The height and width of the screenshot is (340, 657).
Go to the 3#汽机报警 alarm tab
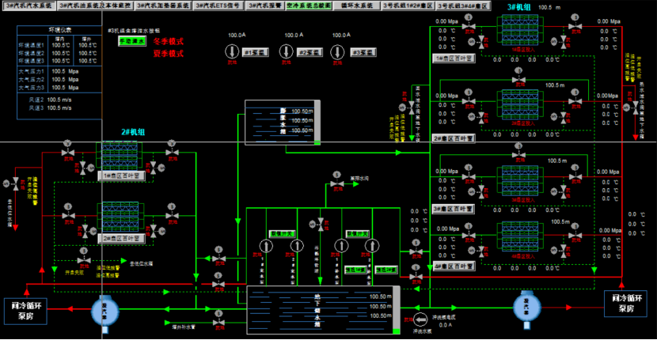pos(265,6)
